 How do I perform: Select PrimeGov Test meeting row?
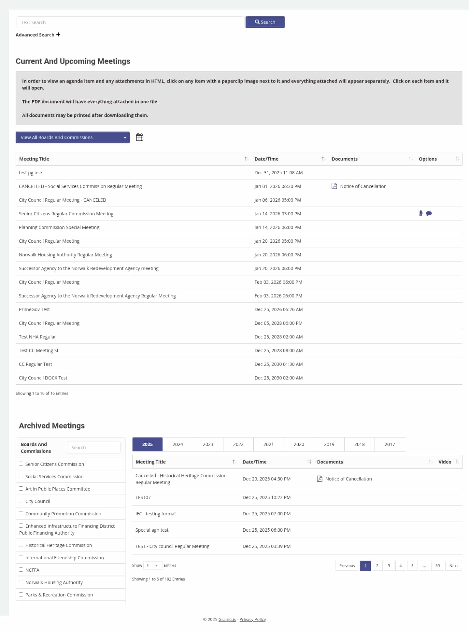pos(239,309)
